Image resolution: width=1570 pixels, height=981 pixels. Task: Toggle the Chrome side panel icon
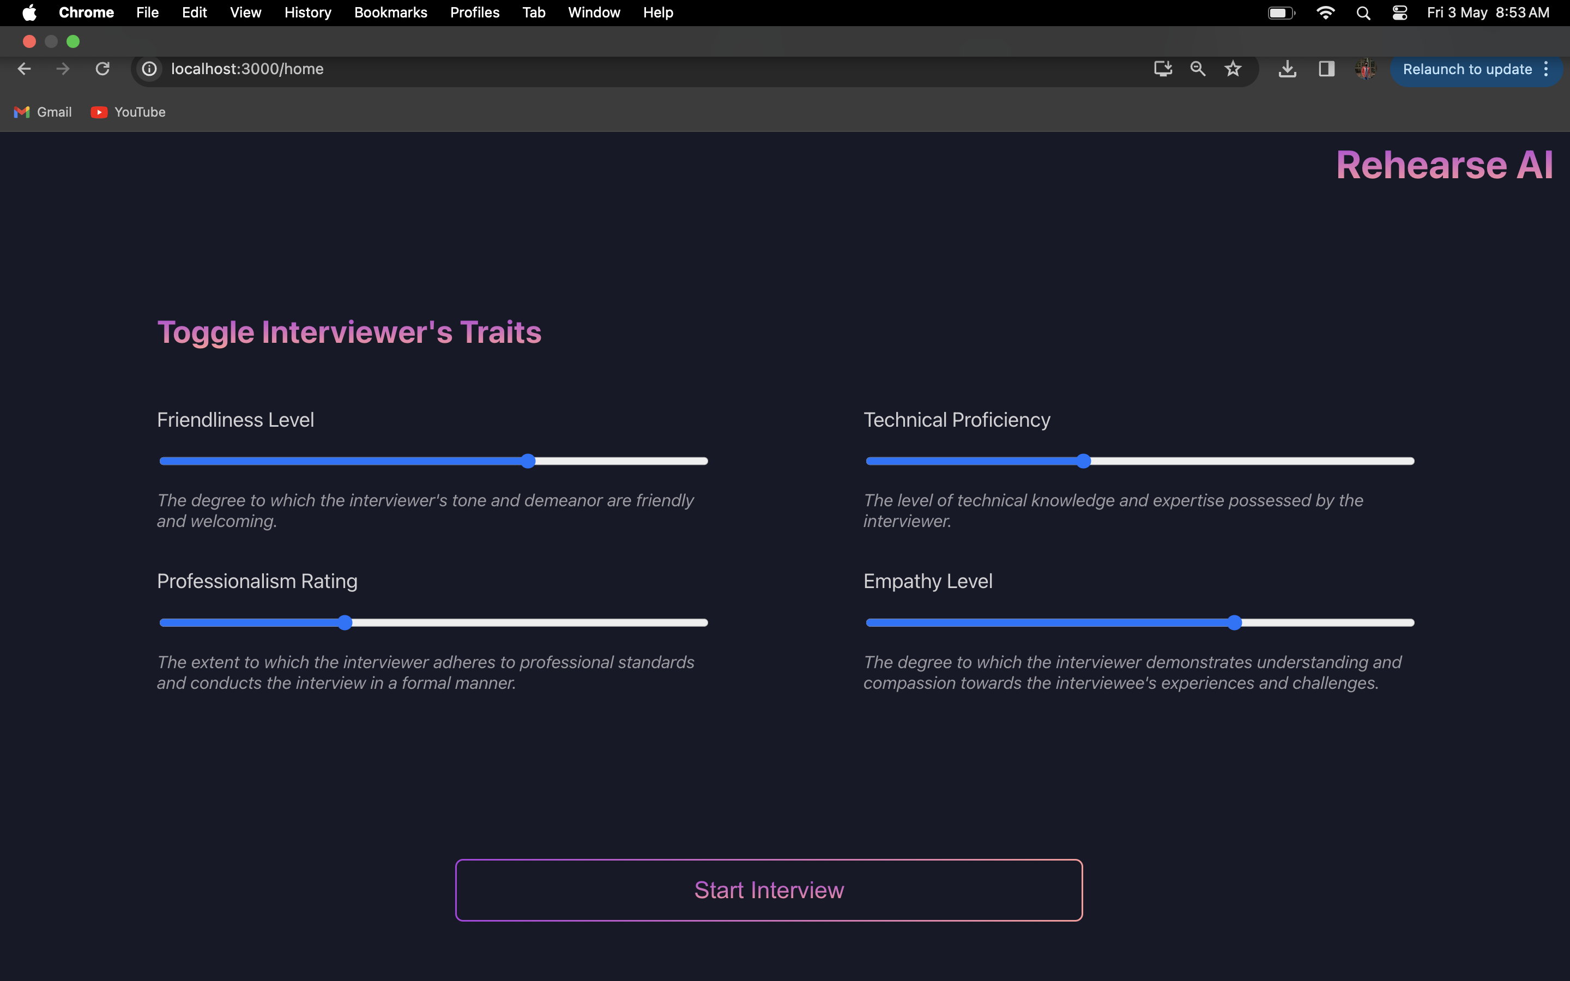coord(1326,69)
